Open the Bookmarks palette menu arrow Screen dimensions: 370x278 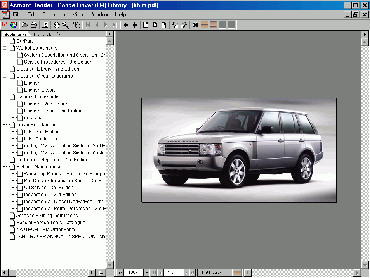109,34
